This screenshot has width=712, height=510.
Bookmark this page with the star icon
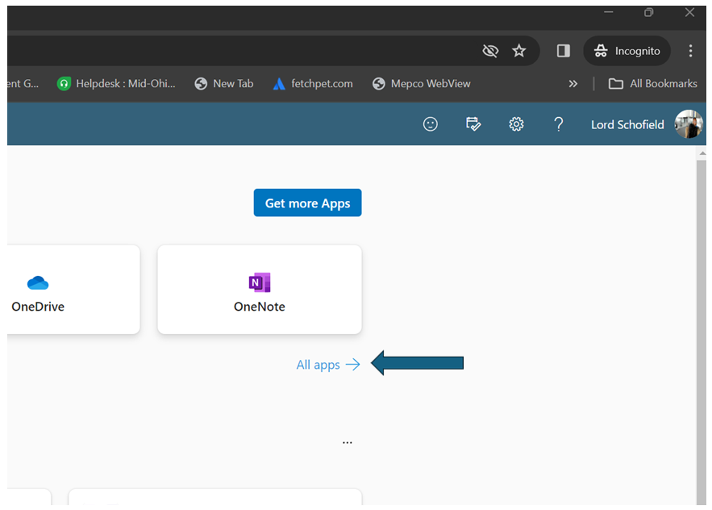click(518, 51)
